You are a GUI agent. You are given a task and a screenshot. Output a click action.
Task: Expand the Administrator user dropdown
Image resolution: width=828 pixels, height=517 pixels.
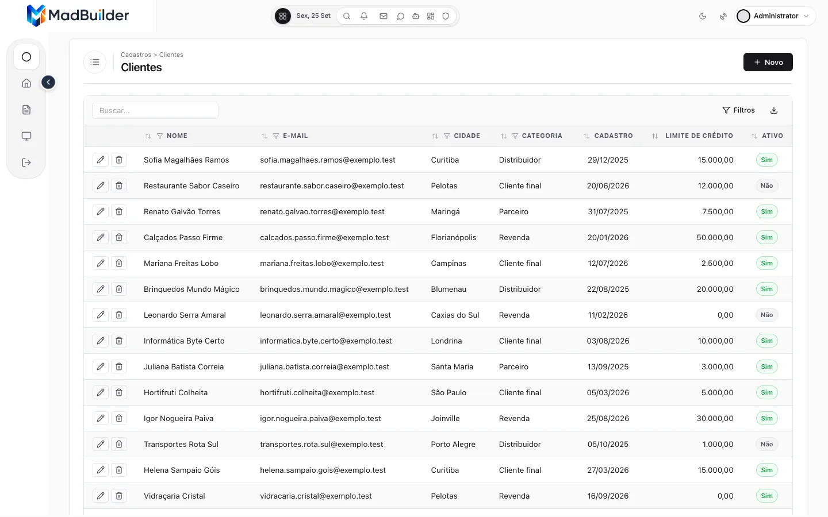click(x=775, y=16)
